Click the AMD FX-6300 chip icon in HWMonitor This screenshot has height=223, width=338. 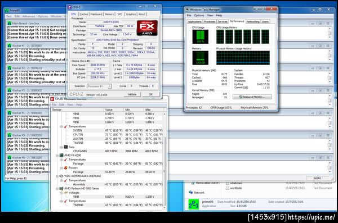pyautogui.click(x=61, y=155)
